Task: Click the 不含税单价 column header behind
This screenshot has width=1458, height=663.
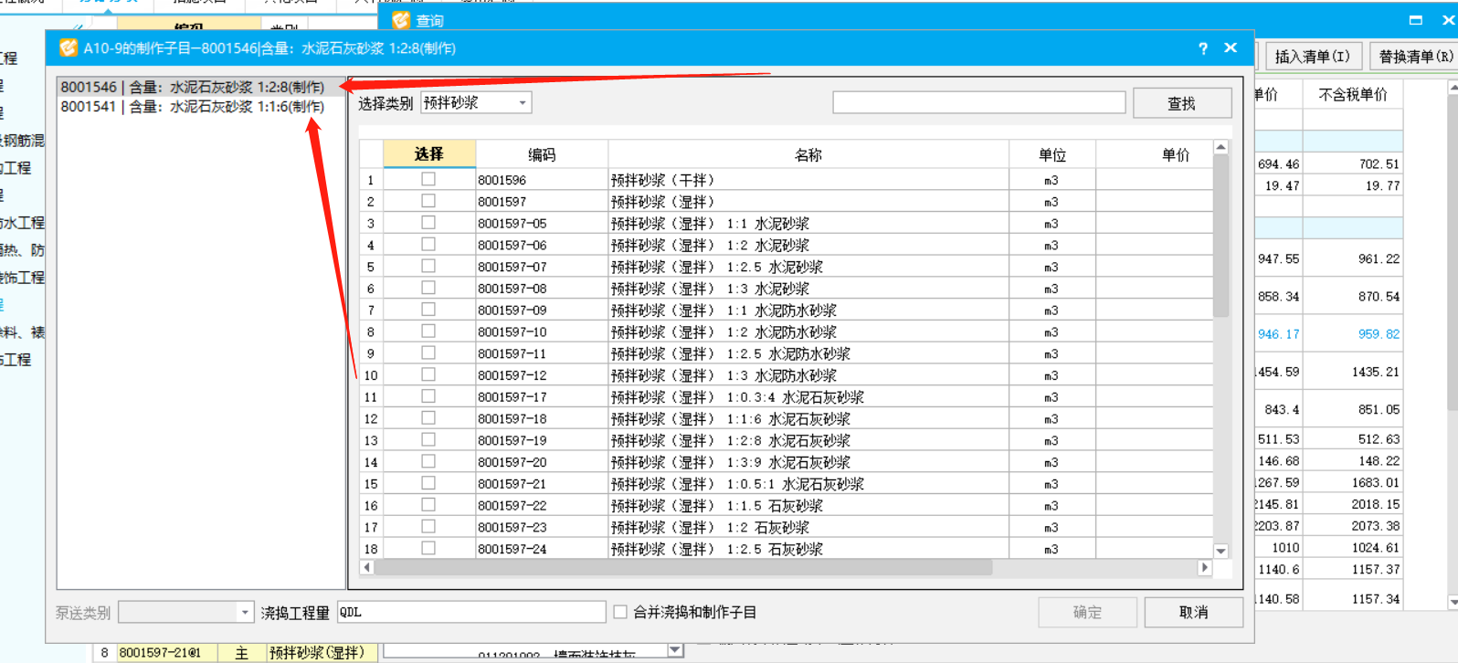Action: pyautogui.click(x=1353, y=94)
